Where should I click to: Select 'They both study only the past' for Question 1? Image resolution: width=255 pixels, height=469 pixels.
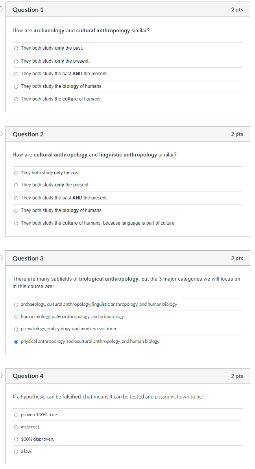16,48
